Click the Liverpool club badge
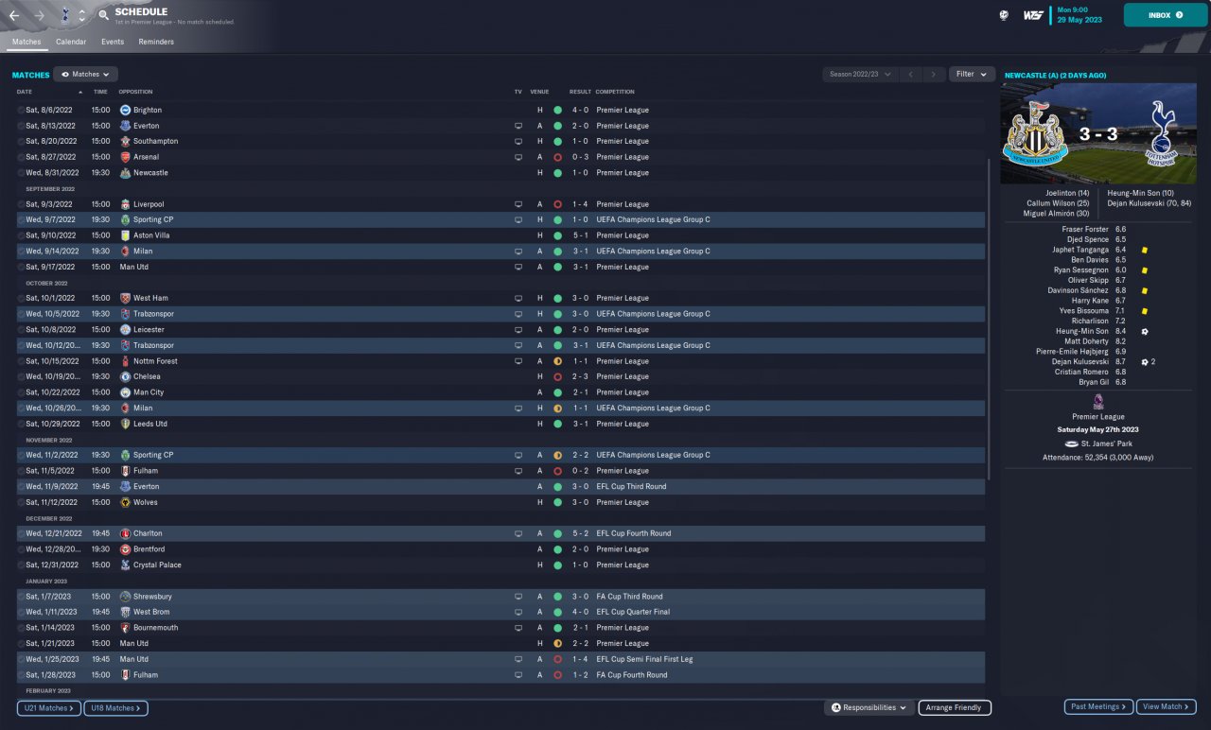Image resolution: width=1211 pixels, height=730 pixels. (125, 204)
